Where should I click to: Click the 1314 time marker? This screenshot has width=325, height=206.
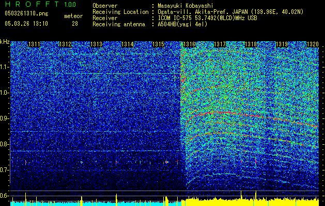pyautogui.click(x=127, y=44)
